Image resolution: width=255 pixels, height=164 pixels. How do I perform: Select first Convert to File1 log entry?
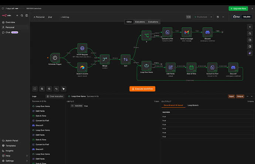42,121
